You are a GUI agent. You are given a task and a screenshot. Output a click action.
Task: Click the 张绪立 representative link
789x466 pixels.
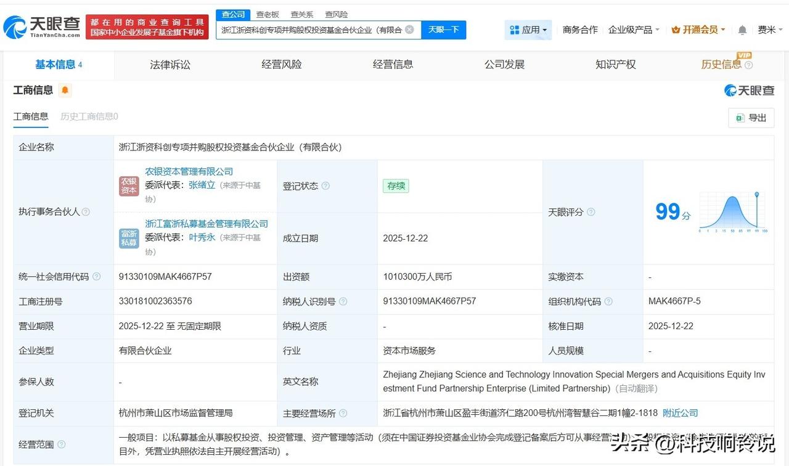tap(201, 184)
